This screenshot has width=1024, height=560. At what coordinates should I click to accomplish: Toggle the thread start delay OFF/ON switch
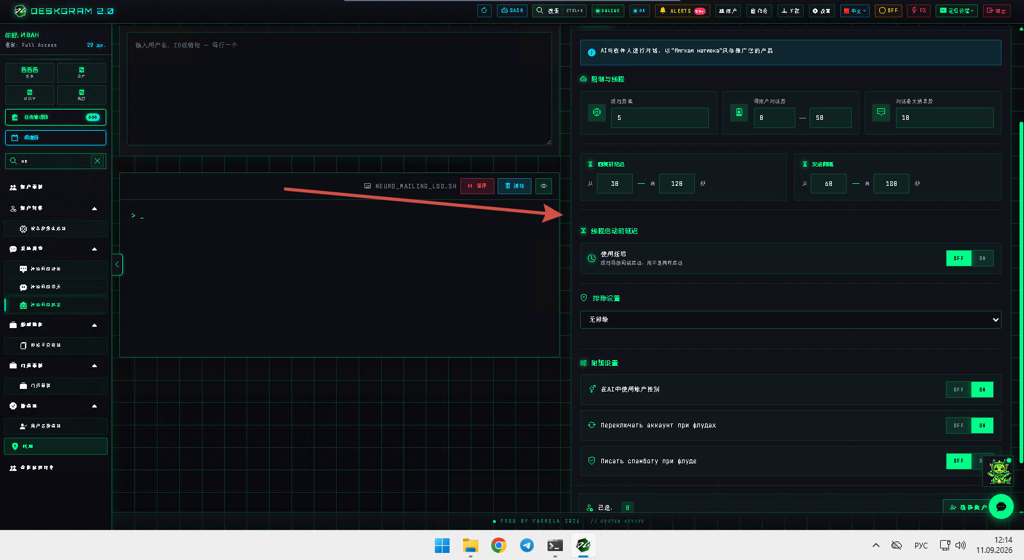970,258
